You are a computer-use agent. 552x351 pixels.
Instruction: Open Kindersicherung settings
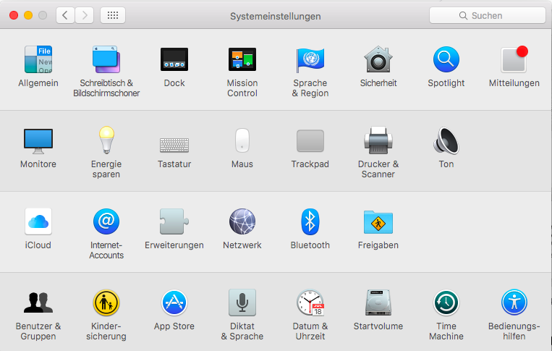pyautogui.click(x=106, y=303)
